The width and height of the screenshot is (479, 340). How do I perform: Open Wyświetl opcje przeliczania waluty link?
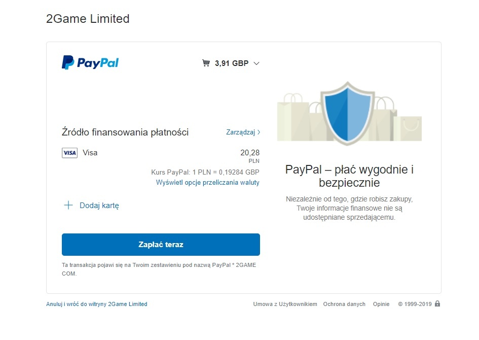pyautogui.click(x=208, y=183)
